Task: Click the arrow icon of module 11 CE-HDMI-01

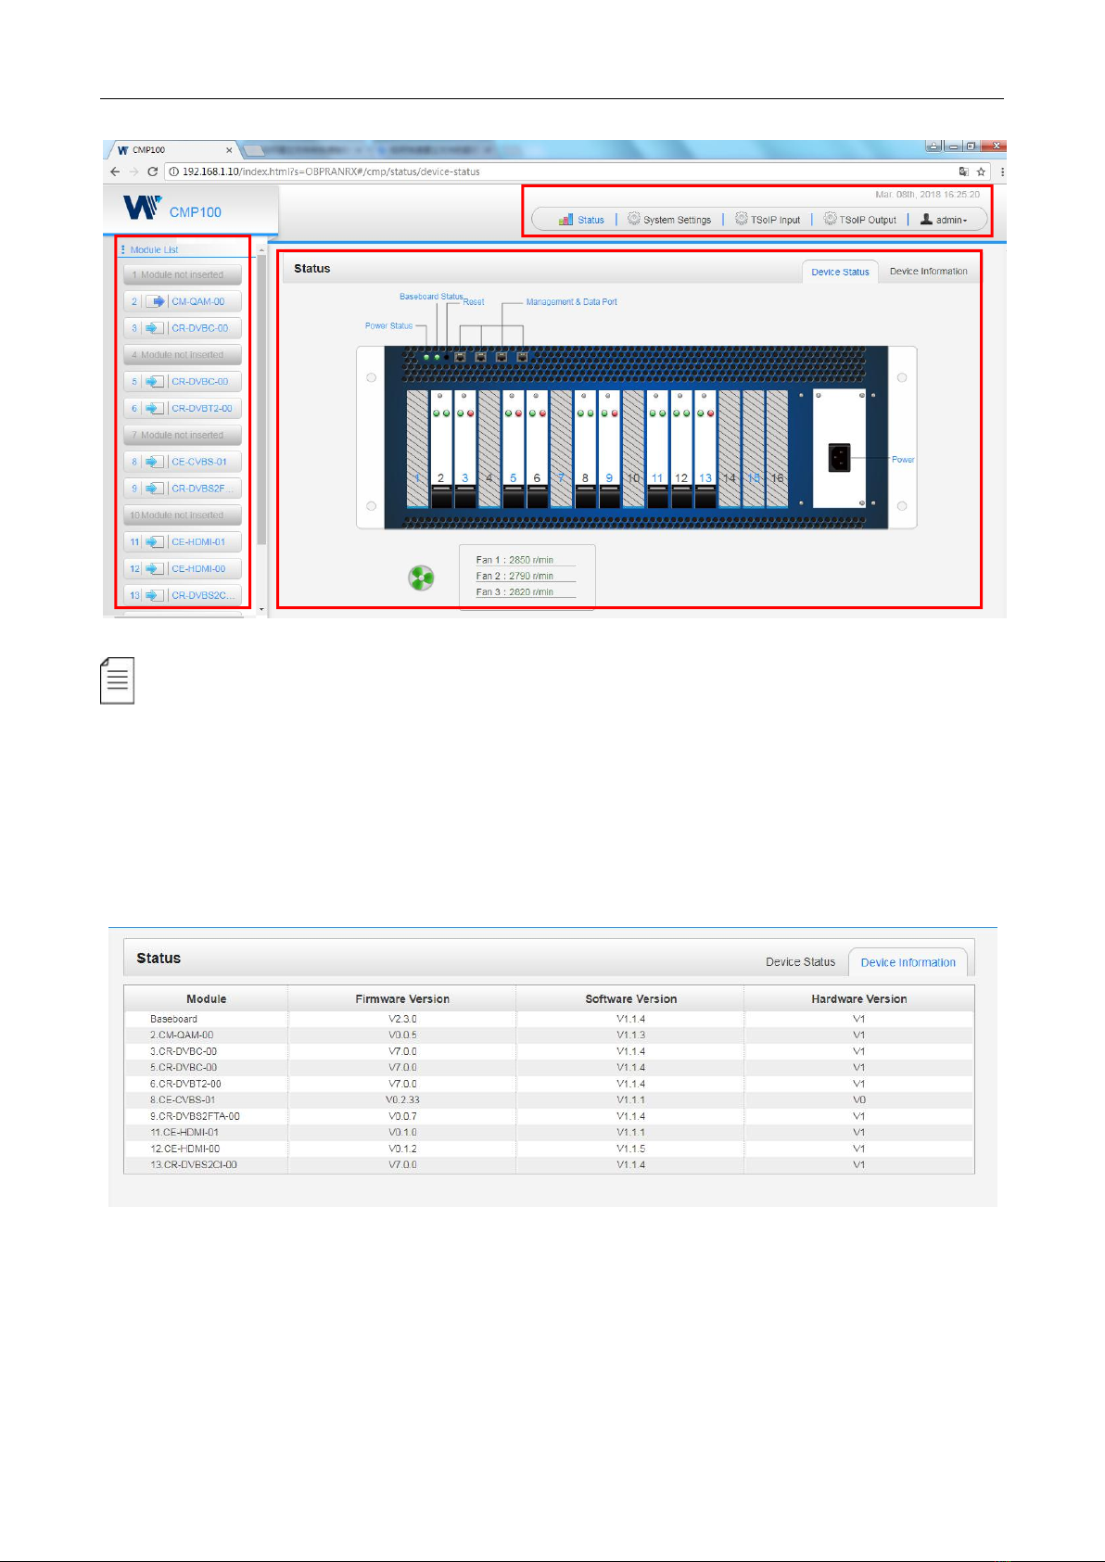Action: click(x=155, y=542)
